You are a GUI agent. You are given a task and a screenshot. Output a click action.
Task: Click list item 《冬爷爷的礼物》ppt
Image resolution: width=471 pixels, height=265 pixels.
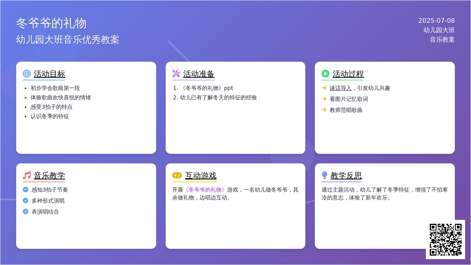[206, 88]
